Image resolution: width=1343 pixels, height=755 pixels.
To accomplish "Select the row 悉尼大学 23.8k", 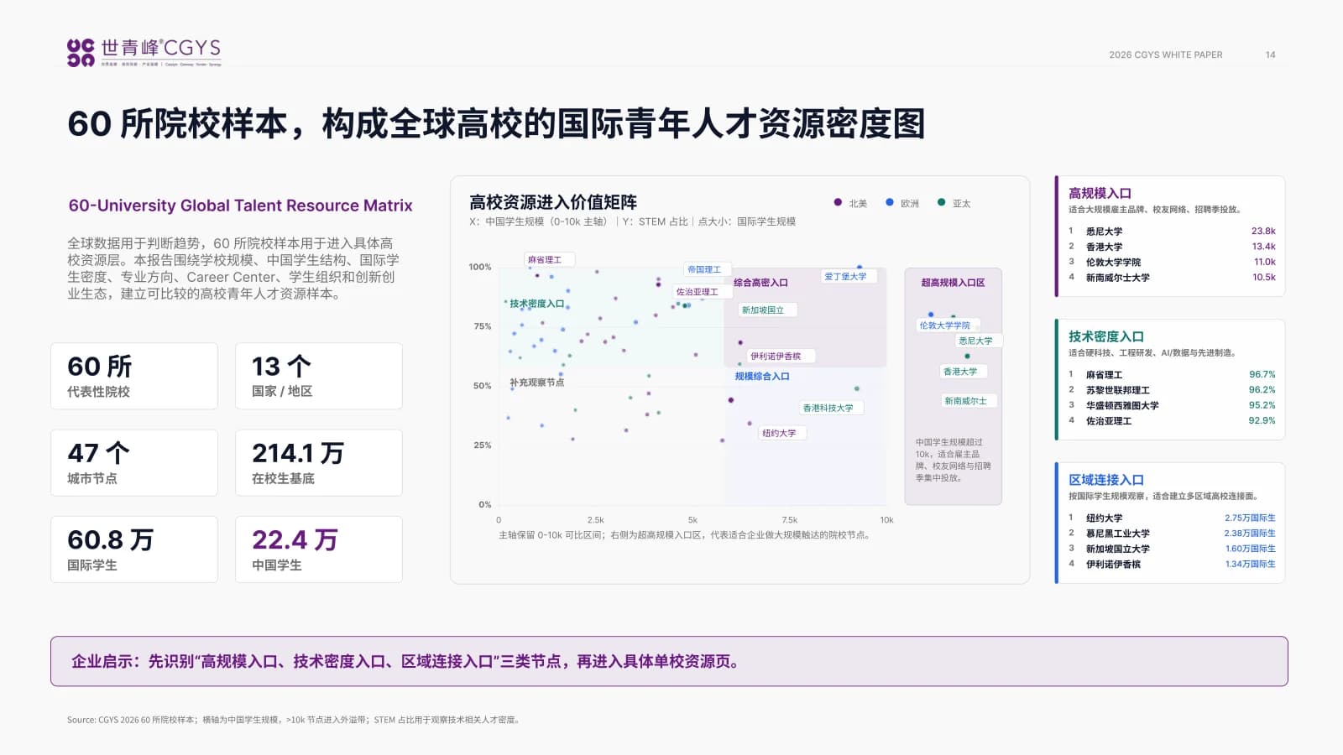I will [x=1172, y=232].
